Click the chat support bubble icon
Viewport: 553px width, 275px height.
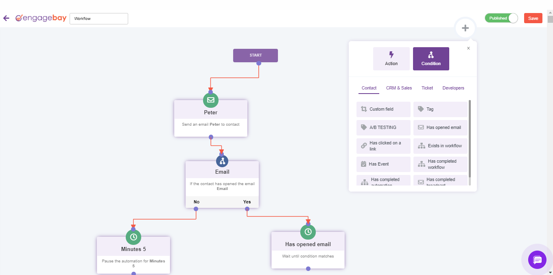(x=537, y=260)
